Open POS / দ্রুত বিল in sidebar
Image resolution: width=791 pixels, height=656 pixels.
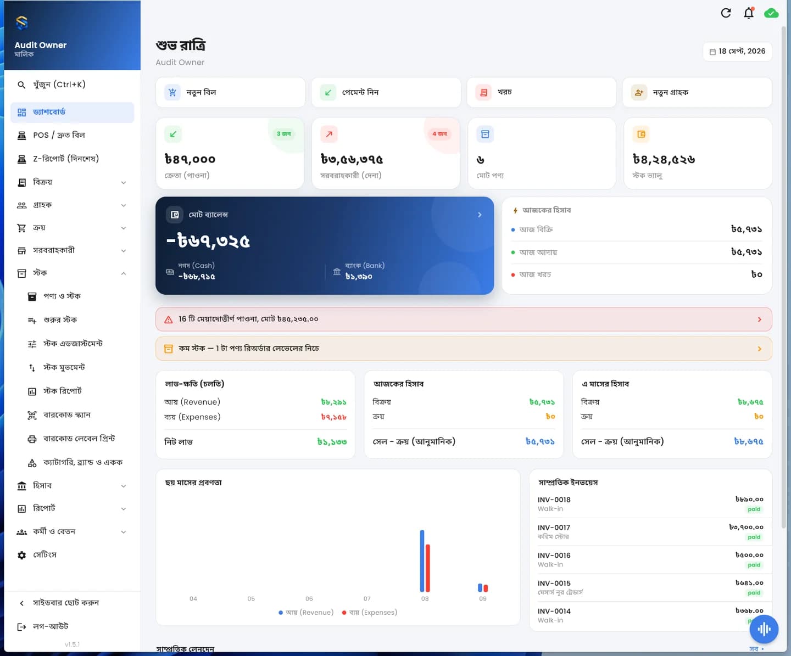(x=72, y=135)
